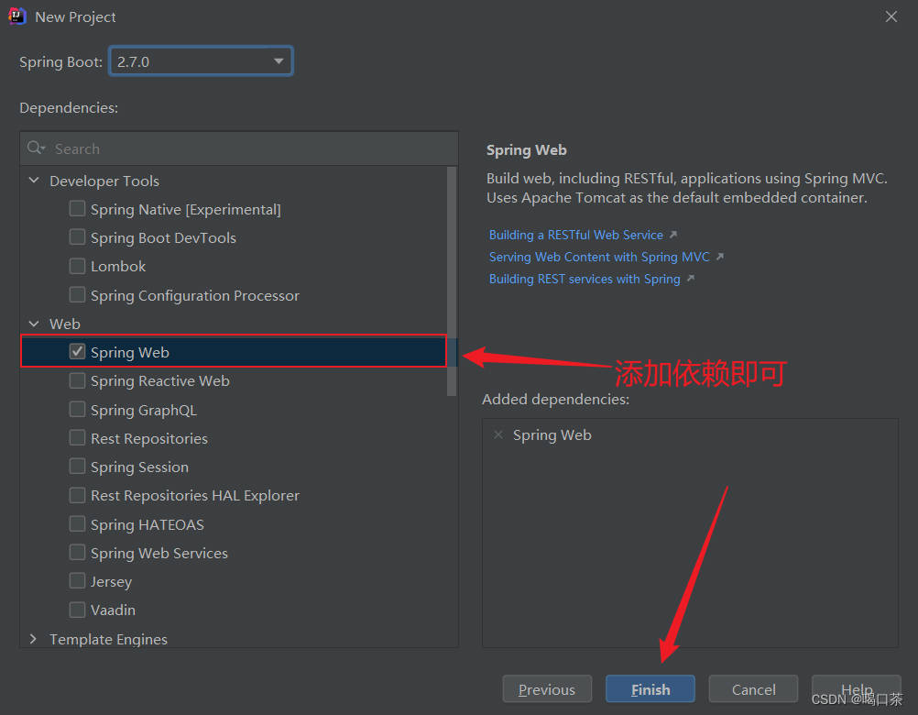This screenshot has height=715, width=918.
Task: Select the Vaadin row label
Action: [113, 610]
